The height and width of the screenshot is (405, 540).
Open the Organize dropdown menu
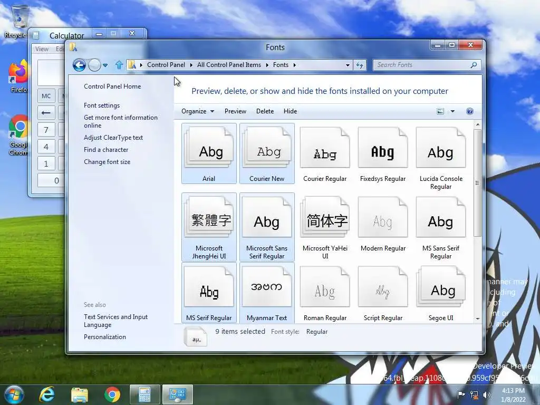pos(198,111)
